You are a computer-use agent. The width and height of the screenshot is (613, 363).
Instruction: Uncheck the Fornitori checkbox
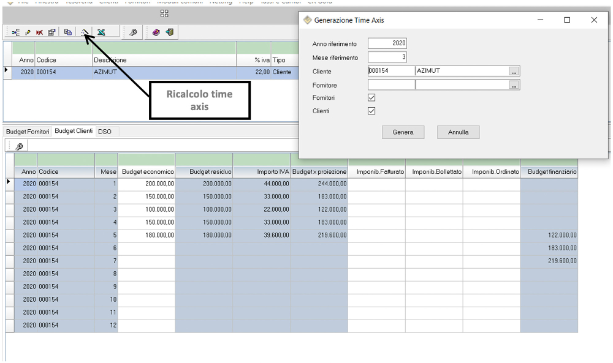coord(371,98)
